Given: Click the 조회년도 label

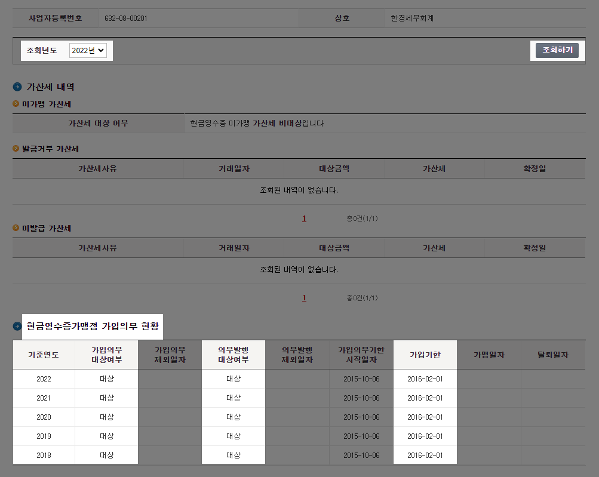Looking at the screenshot, I should [x=42, y=50].
